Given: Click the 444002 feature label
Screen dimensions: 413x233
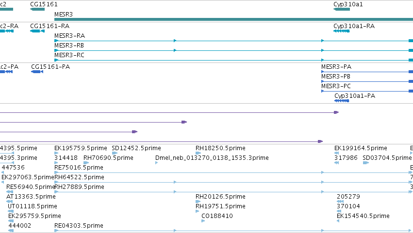Looking at the screenshot, I should pyautogui.click(x=20, y=226).
